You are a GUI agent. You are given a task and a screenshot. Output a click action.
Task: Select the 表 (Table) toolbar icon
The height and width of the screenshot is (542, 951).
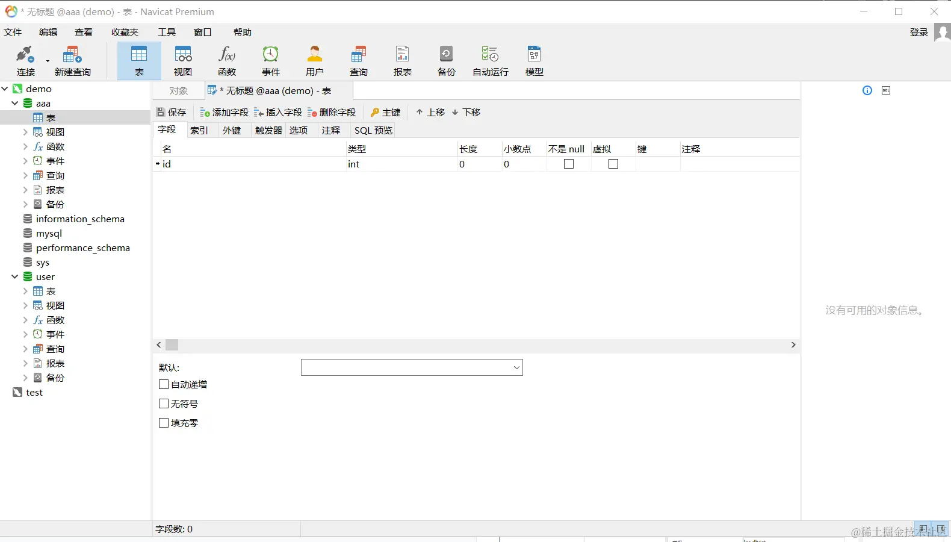tap(139, 61)
